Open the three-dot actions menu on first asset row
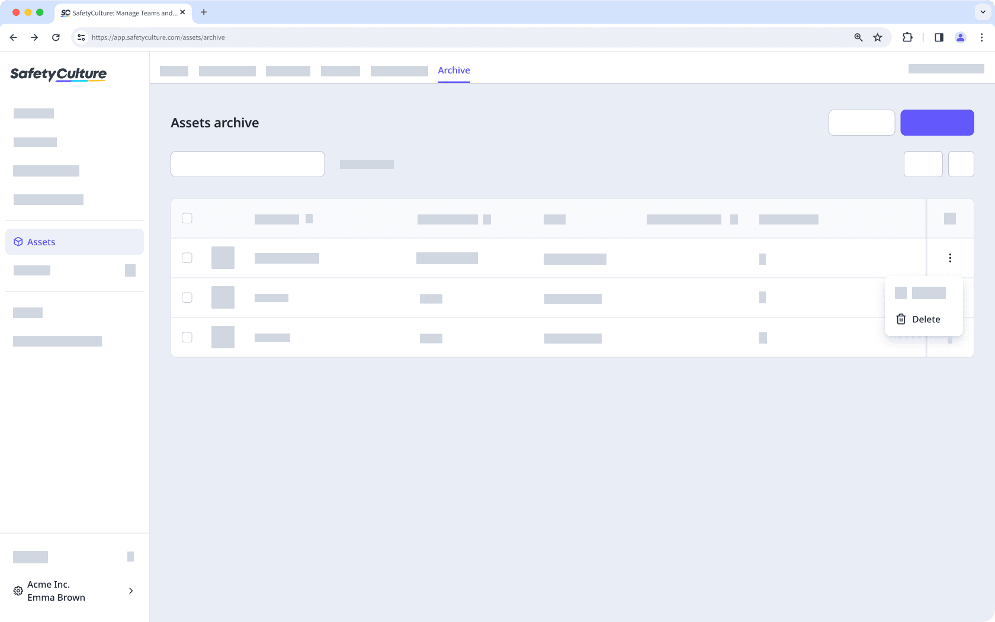 (950, 258)
